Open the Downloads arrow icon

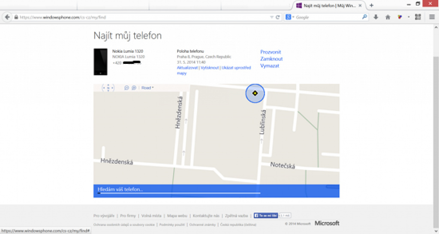[x=376, y=17]
